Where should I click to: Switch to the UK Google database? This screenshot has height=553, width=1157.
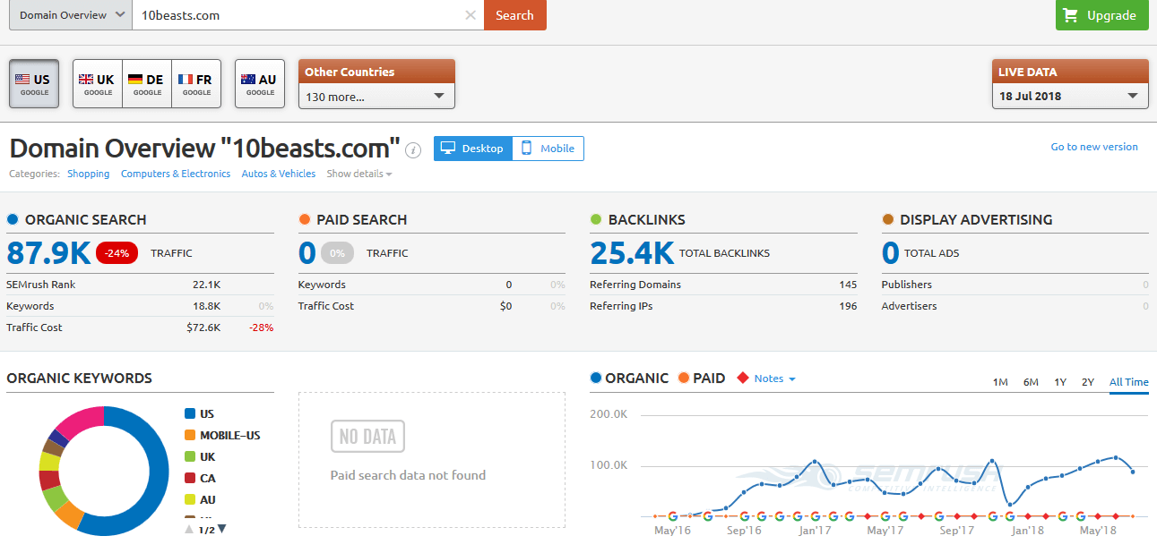click(98, 84)
